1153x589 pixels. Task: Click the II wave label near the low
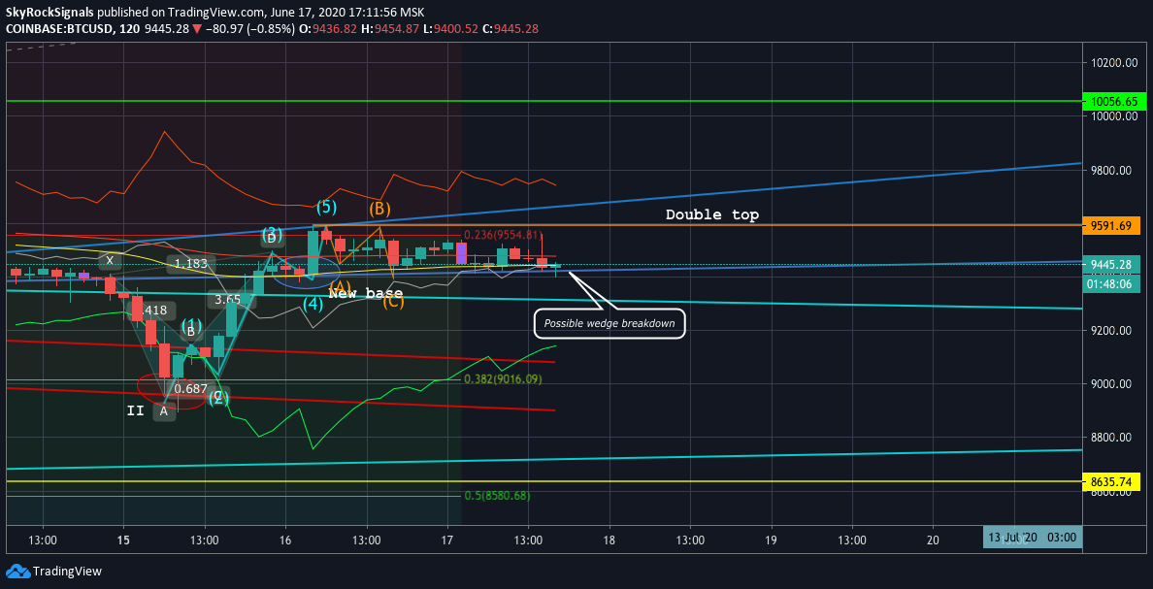pos(135,411)
